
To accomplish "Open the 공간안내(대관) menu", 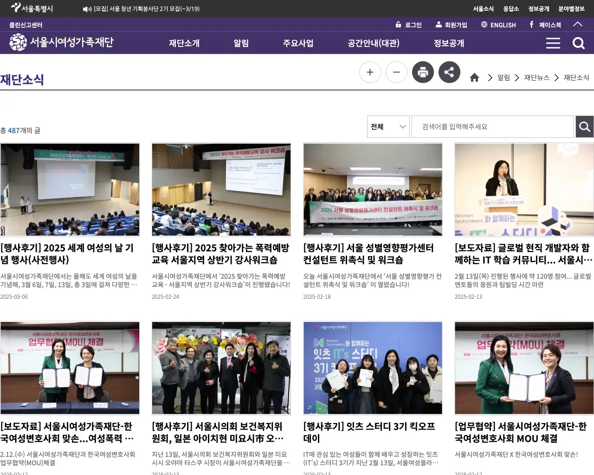I will 374,43.
